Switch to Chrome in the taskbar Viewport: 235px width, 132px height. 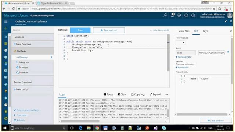(97, 128)
